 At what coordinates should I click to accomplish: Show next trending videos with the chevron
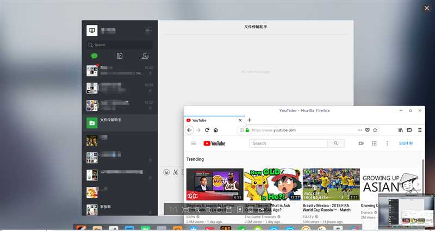tap(418, 184)
